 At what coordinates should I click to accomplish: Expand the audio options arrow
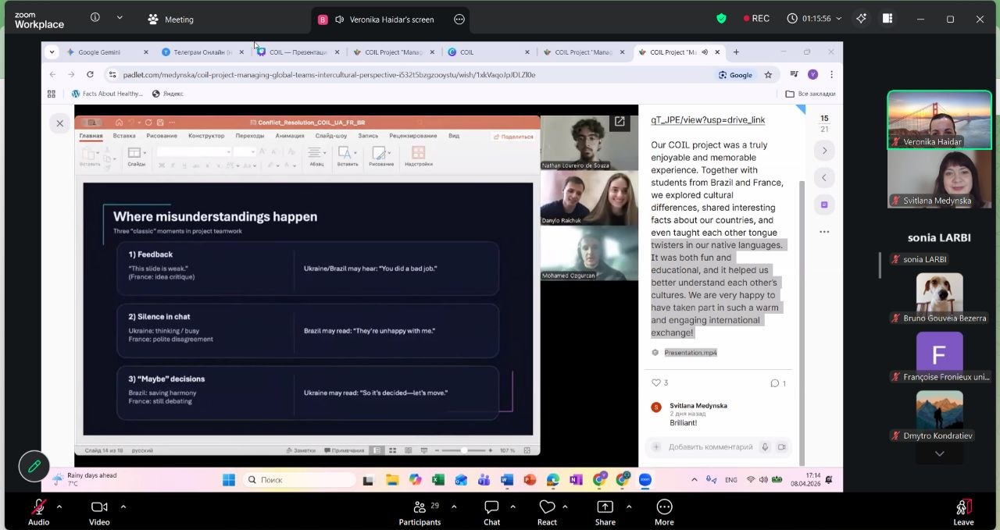59,507
